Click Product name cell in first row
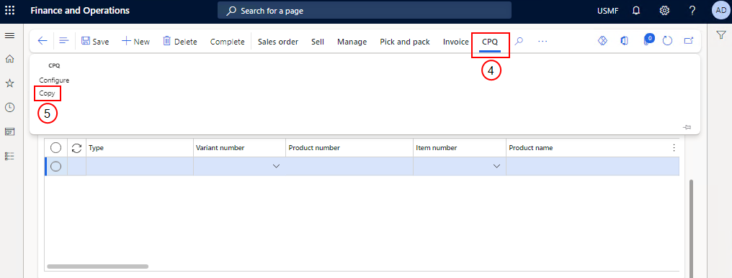732x278 pixels. point(592,166)
